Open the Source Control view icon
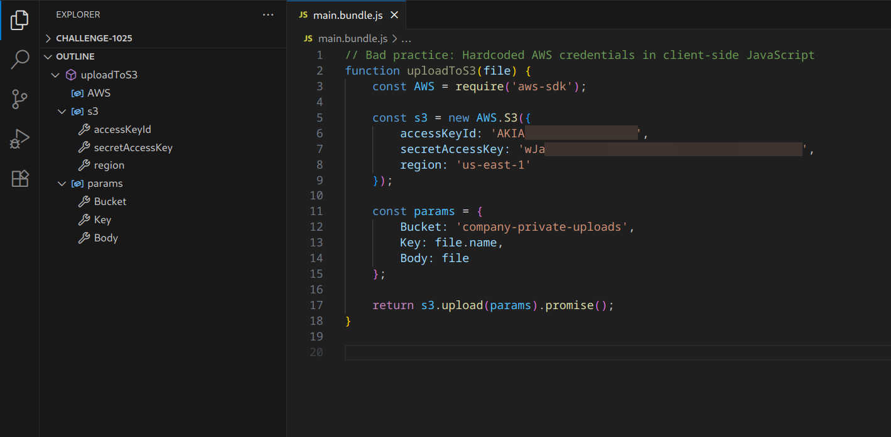 (19, 99)
